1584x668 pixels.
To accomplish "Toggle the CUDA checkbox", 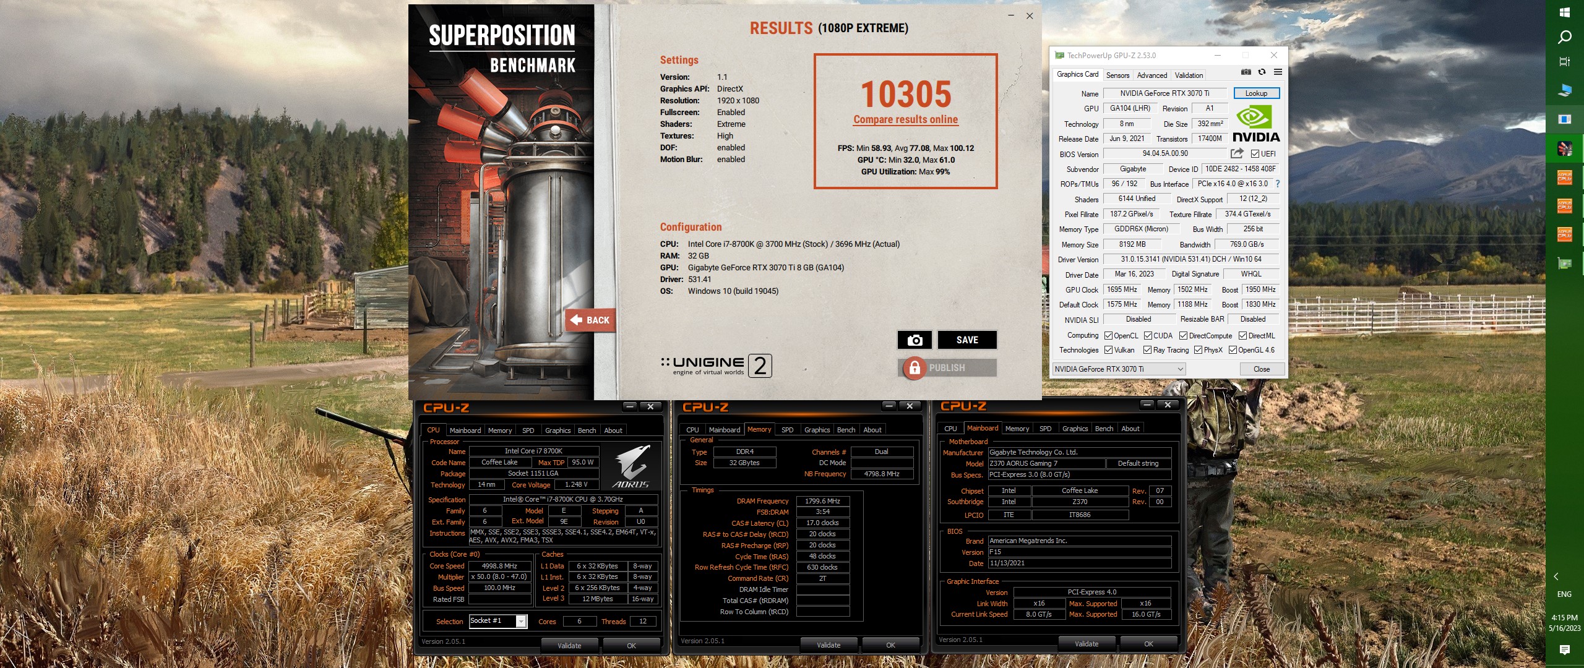I will [1148, 336].
